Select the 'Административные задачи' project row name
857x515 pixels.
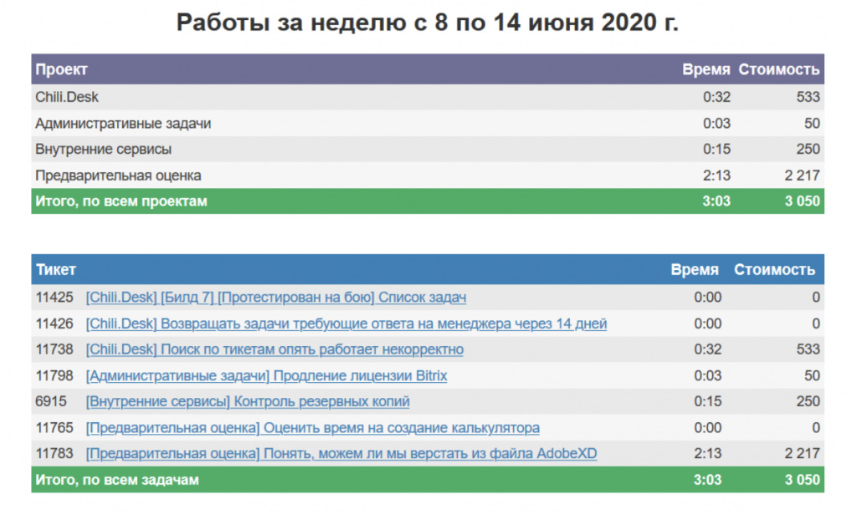123,124
